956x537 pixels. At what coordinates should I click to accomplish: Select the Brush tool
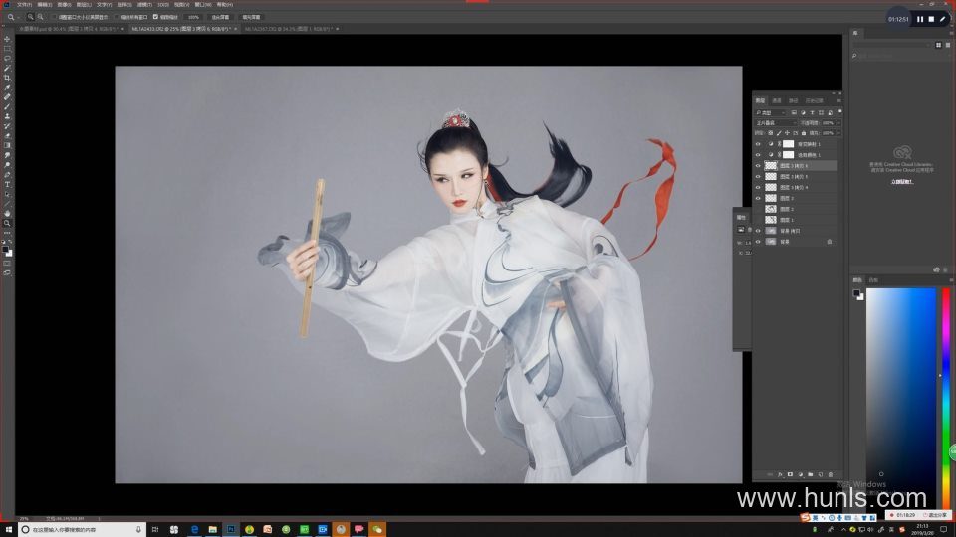7,107
